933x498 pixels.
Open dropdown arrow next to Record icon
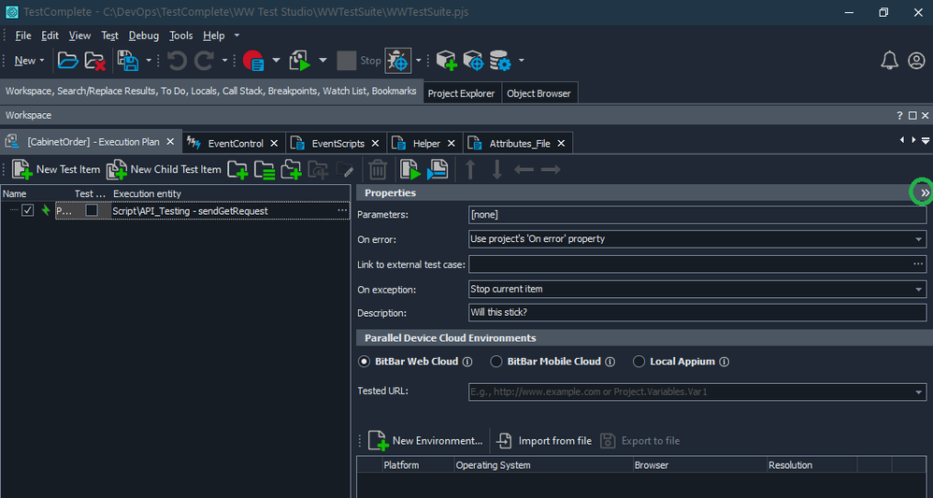pos(276,61)
